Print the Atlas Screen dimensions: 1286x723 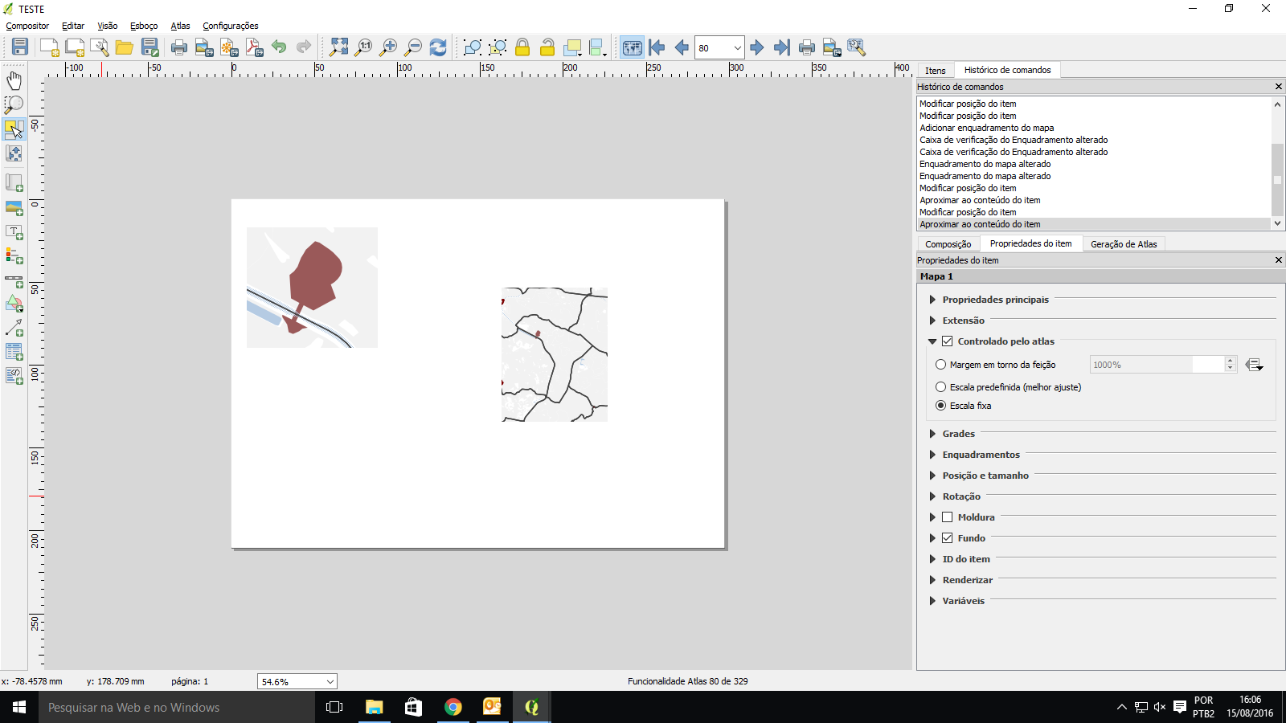coord(807,47)
